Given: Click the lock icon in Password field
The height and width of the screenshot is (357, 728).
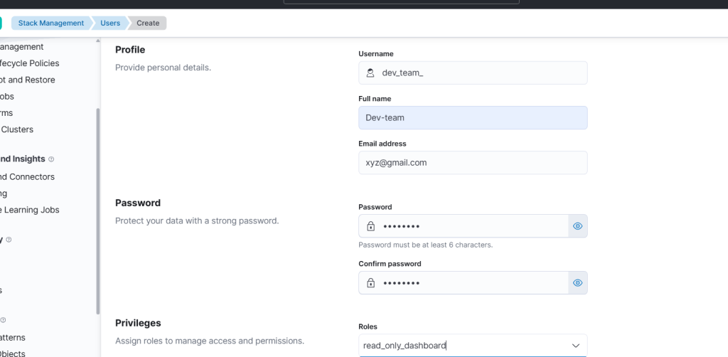Looking at the screenshot, I should click(x=370, y=226).
